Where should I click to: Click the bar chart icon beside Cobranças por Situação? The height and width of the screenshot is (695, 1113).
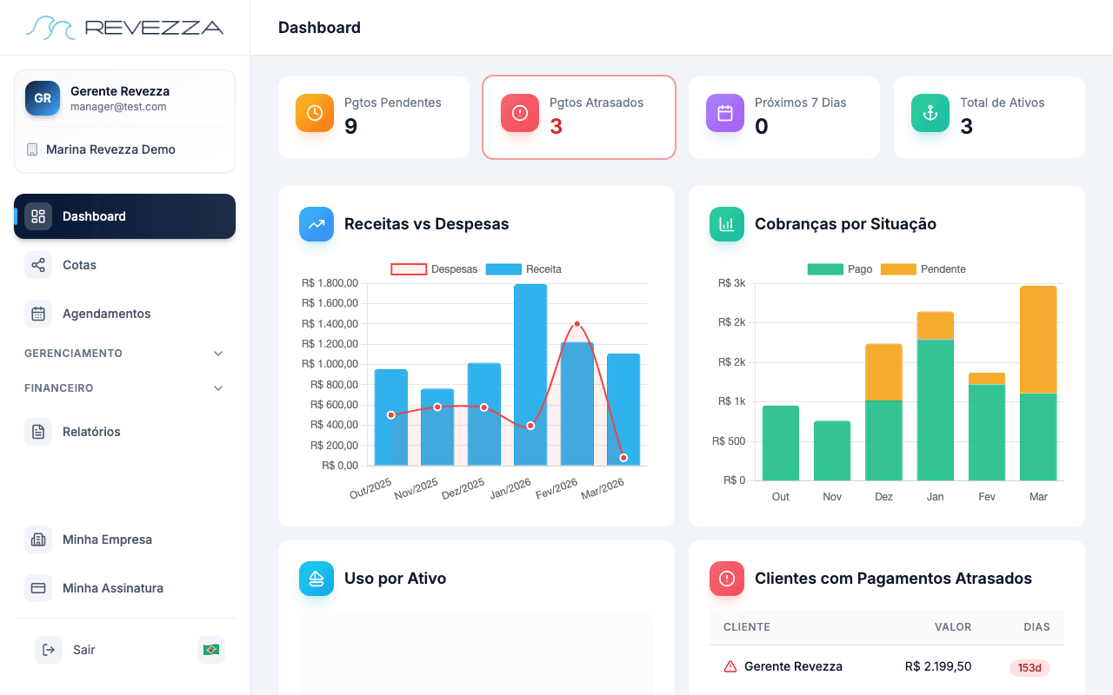click(727, 224)
